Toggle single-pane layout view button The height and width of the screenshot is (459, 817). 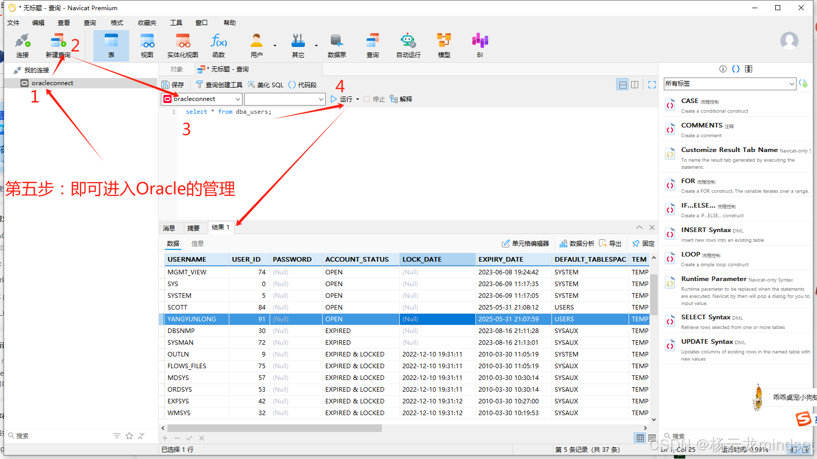(x=622, y=85)
